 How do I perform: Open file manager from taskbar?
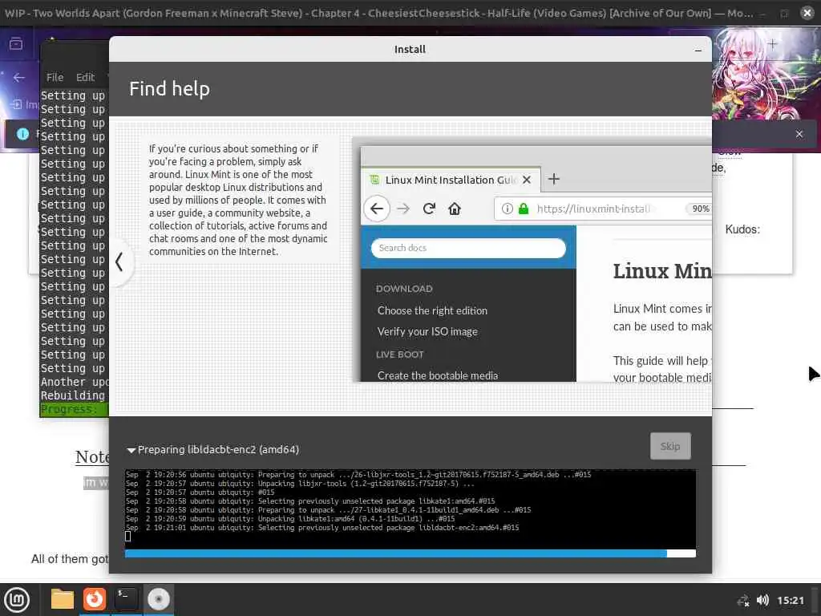tap(62, 599)
